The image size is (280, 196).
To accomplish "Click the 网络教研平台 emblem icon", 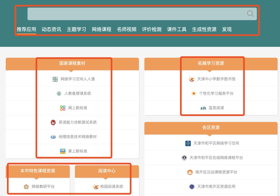I will point(26,187).
